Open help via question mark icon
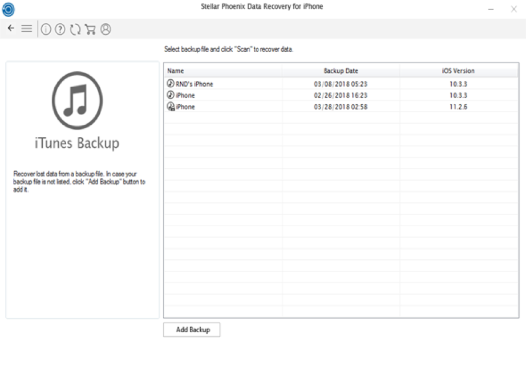This screenshot has width=526, height=375. pyautogui.click(x=60, y=30)
